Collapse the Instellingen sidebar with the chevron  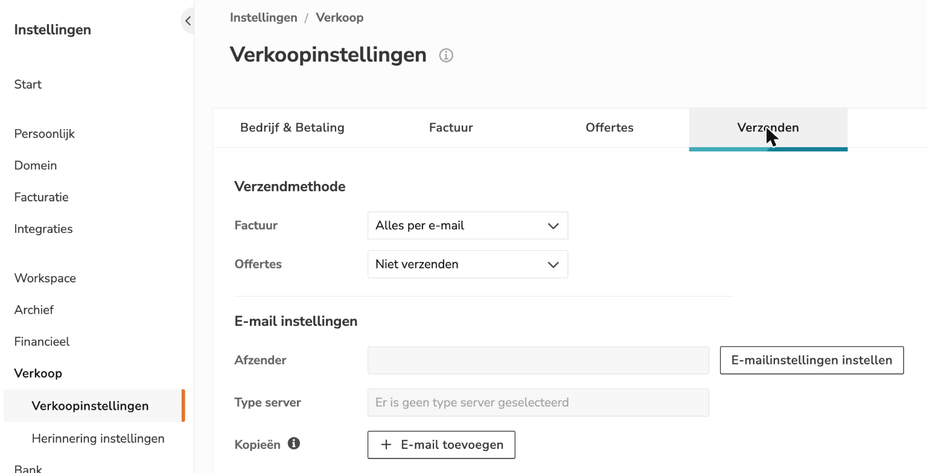click(x=188, y=21)
